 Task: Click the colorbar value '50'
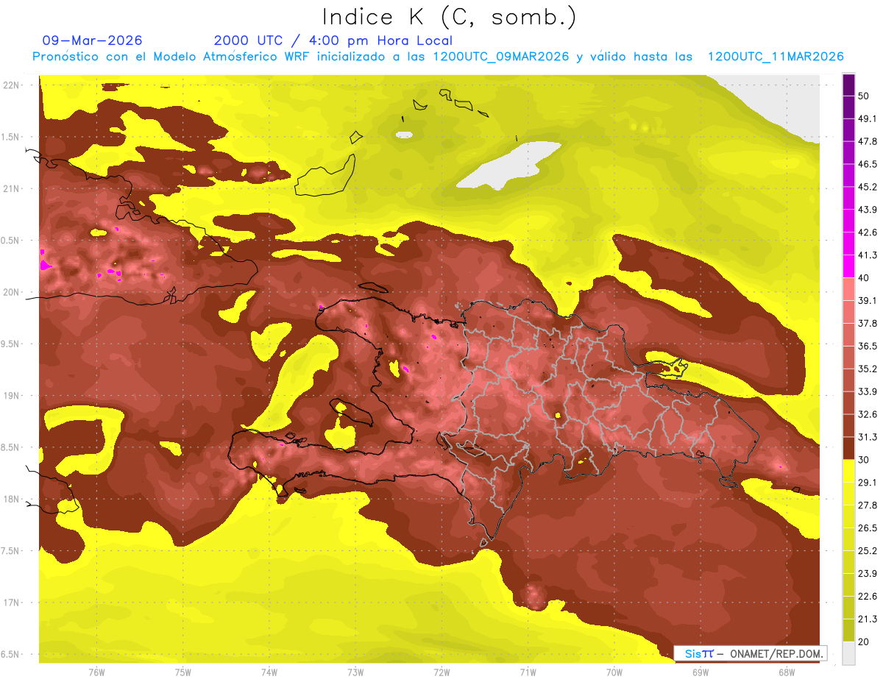point(865,96)
